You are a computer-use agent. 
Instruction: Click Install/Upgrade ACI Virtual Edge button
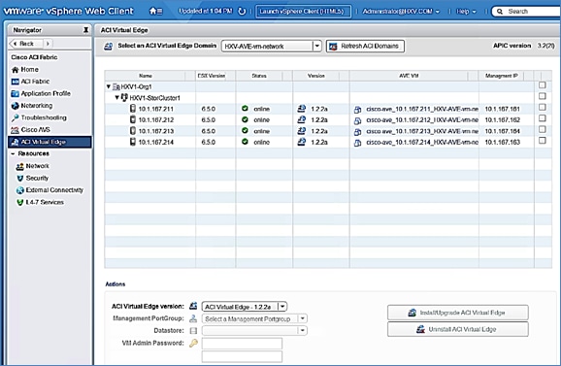click(x=457, y=313)
